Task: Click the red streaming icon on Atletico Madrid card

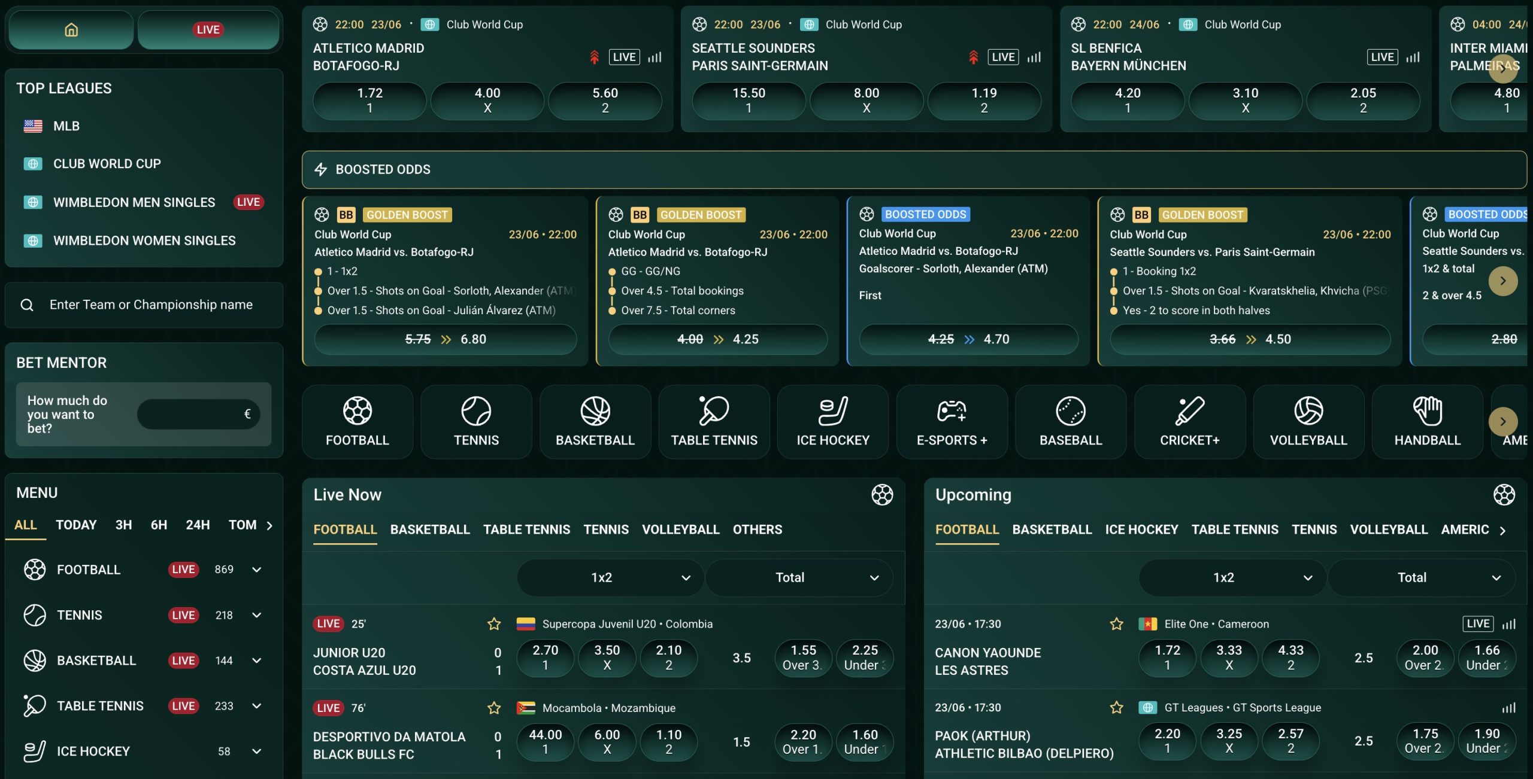Action: [594, 57]
